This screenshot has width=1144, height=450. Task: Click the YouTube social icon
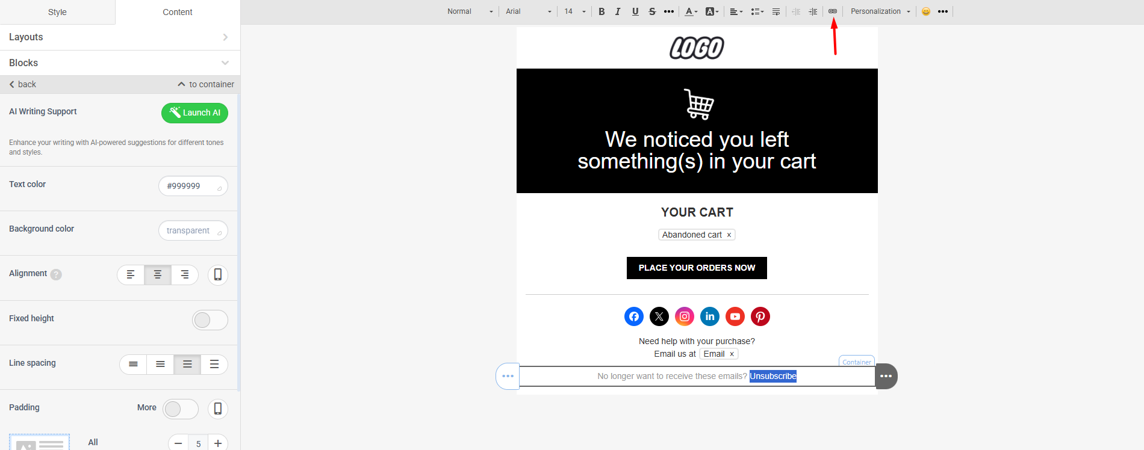point(735,316)
